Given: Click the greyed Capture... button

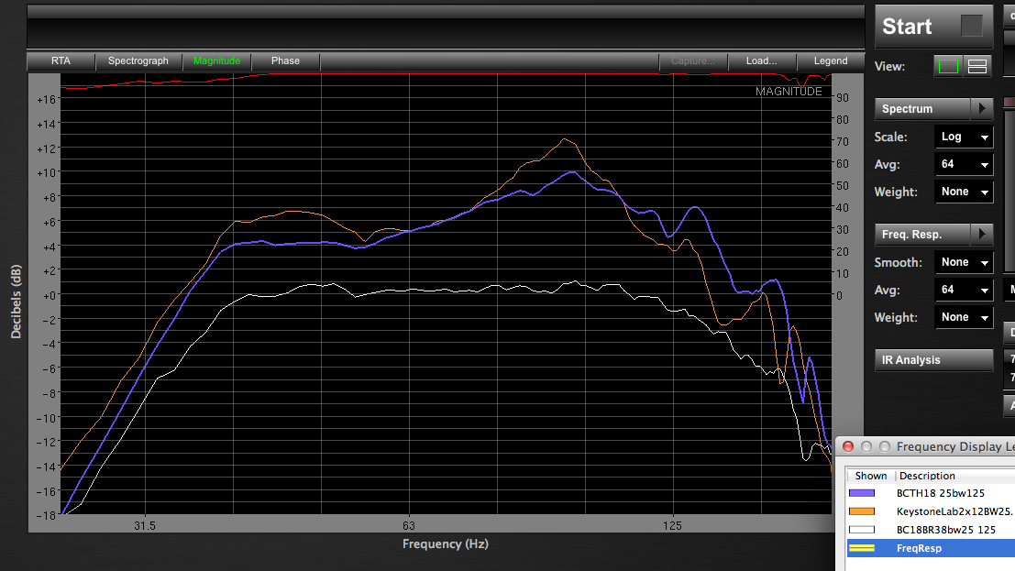Looking at the screenshot, I should coord(692,60).
